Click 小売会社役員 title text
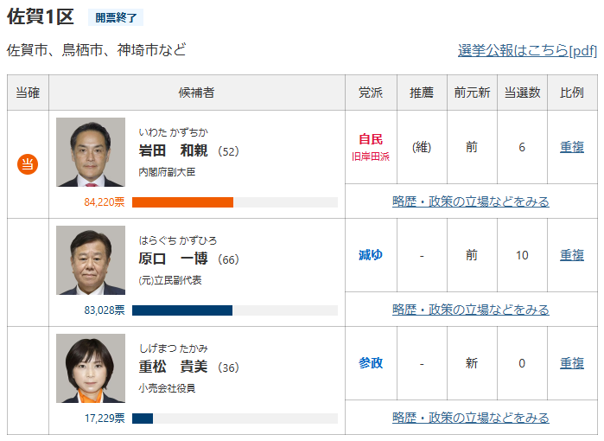Viewport: 604px width, 441px height. pos(167,388)
